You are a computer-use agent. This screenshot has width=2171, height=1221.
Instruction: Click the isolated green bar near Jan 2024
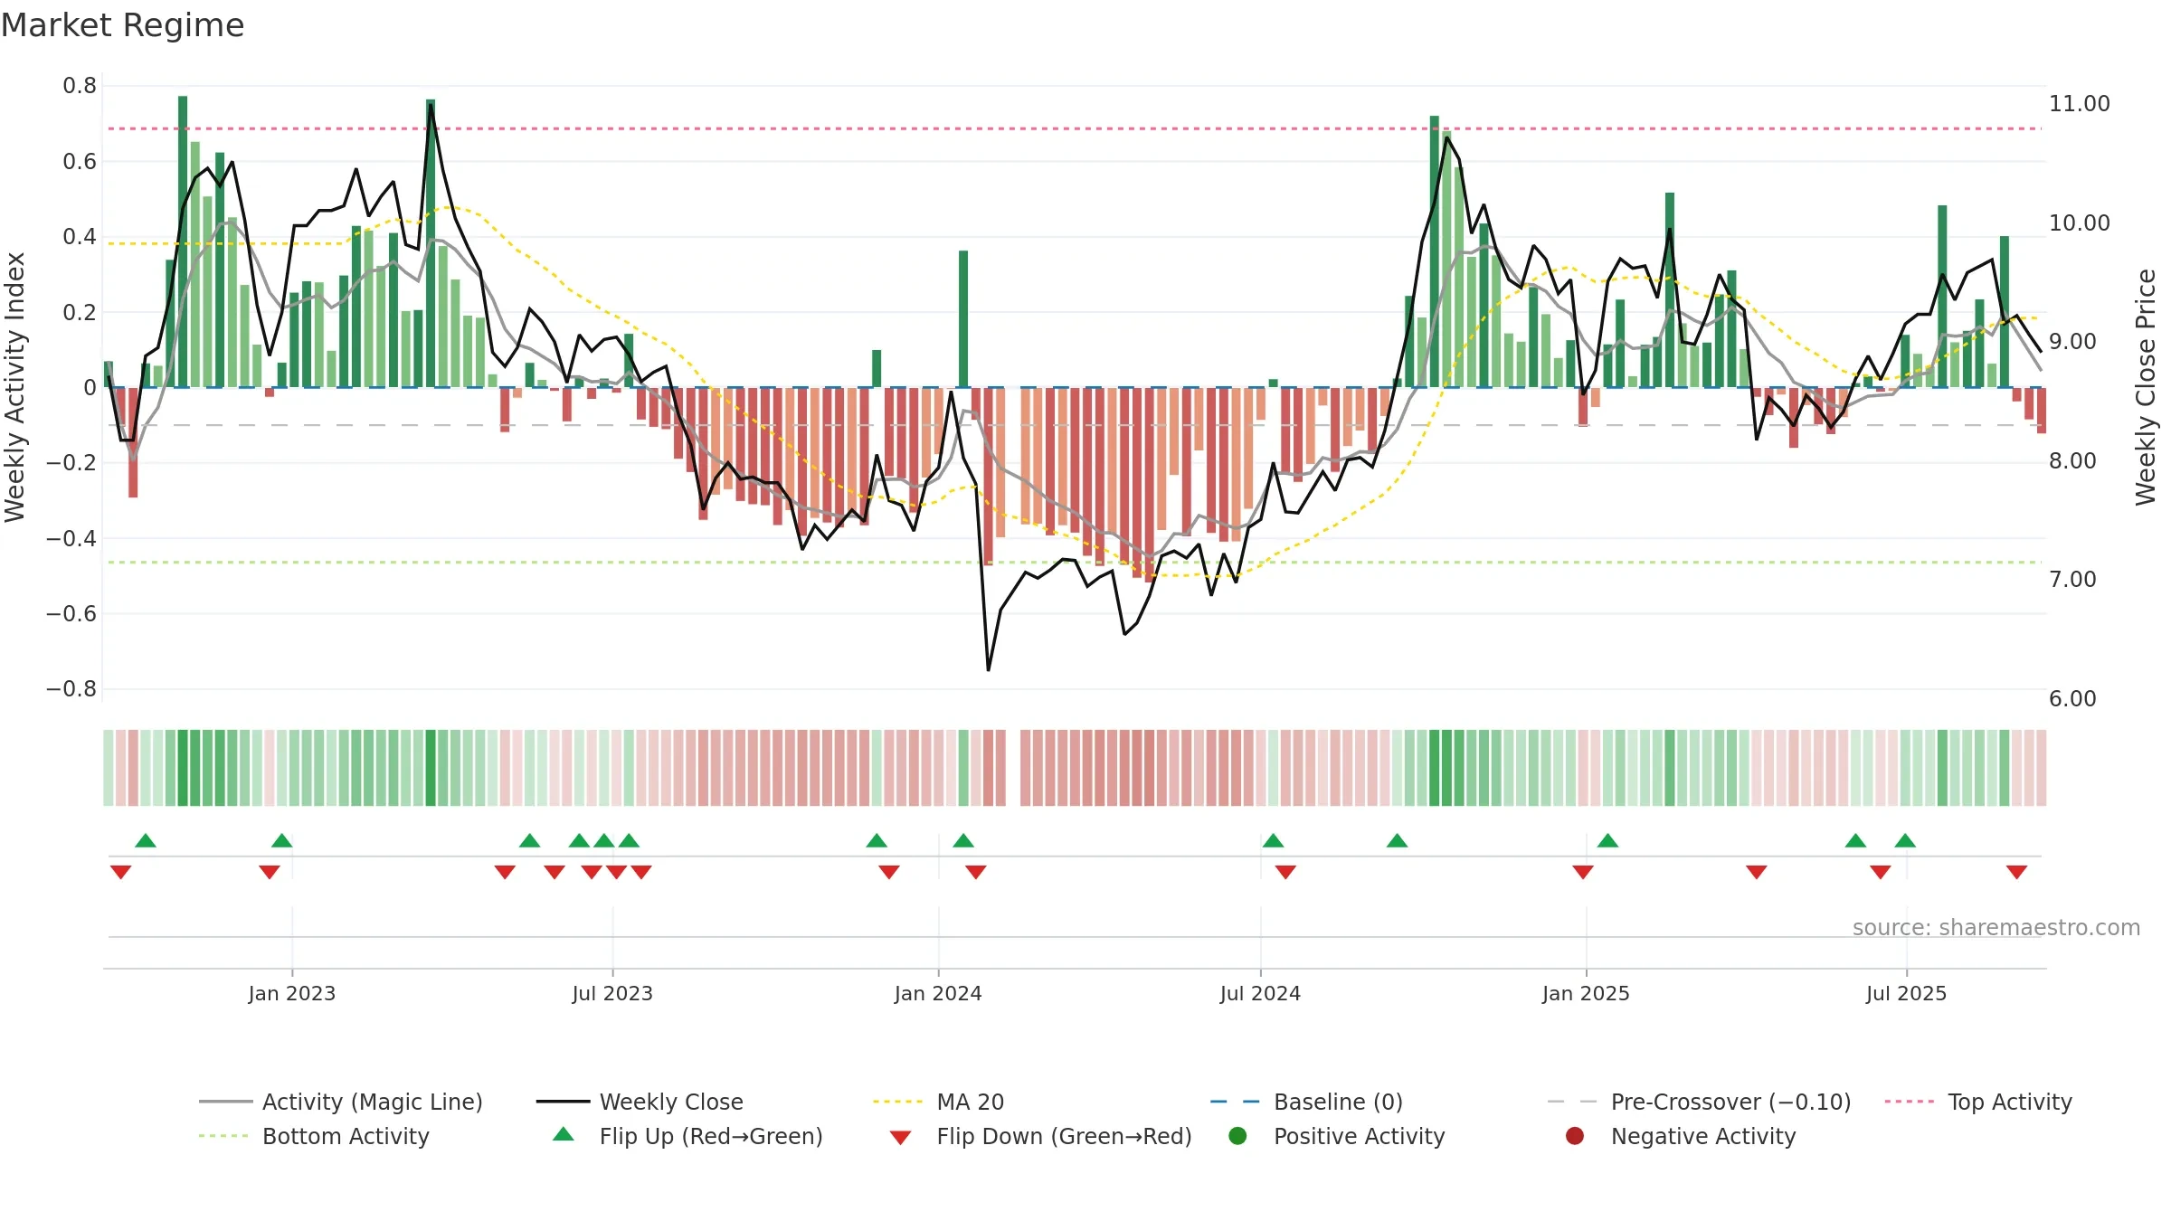(963, 319)
